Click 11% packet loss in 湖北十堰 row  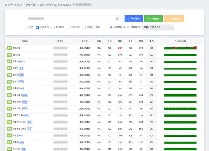click(99, 48)
